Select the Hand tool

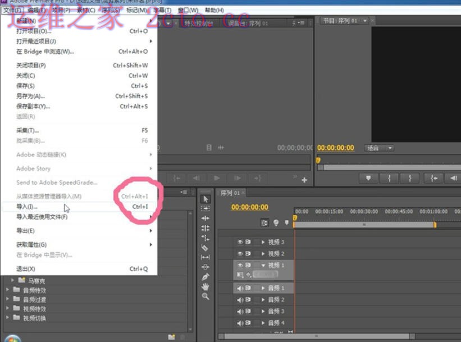pos(206,286)
